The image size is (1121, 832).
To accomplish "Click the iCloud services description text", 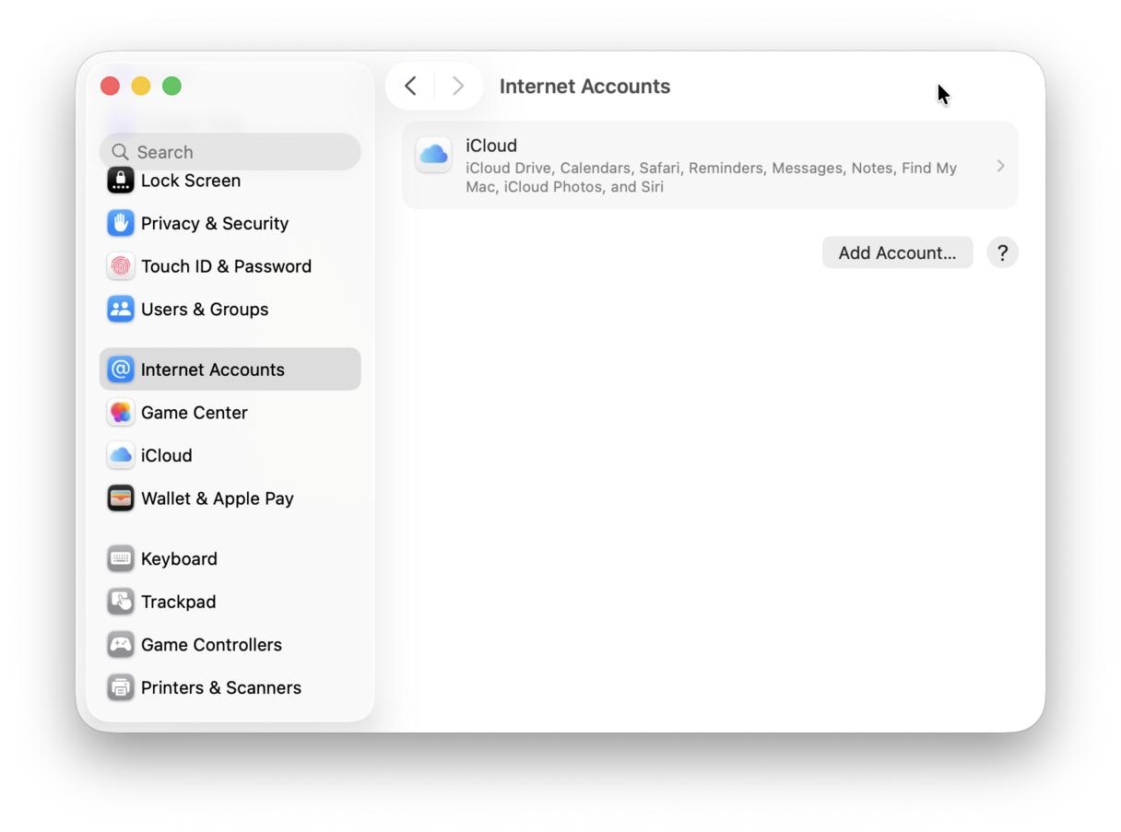I will (x=711, y=177).
